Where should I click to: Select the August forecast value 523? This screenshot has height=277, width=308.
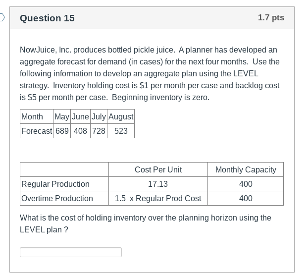tap(121, 131)
